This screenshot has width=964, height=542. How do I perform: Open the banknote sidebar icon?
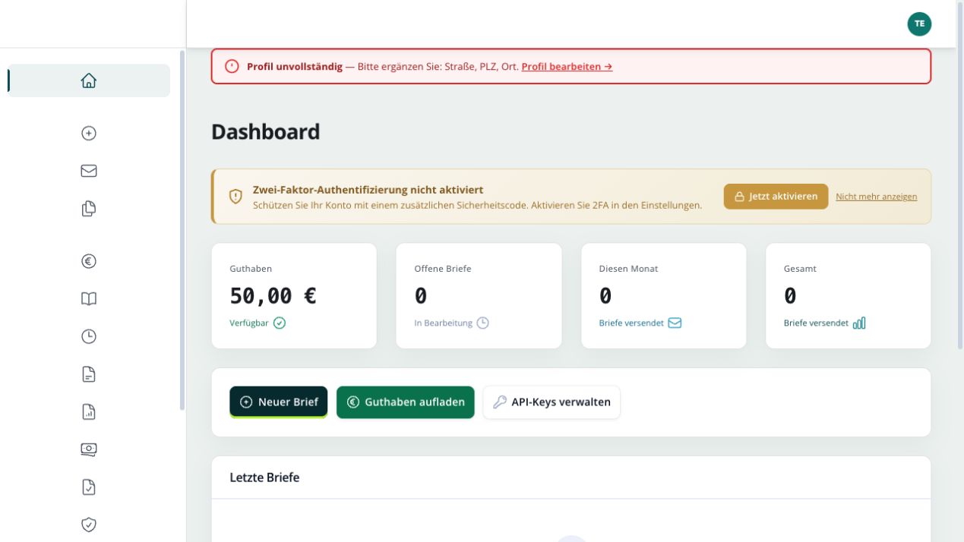(x=89, y=449)
